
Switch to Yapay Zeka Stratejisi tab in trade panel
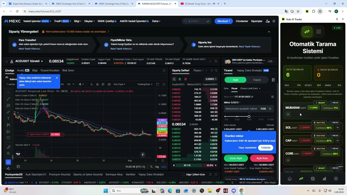point(252,70)
